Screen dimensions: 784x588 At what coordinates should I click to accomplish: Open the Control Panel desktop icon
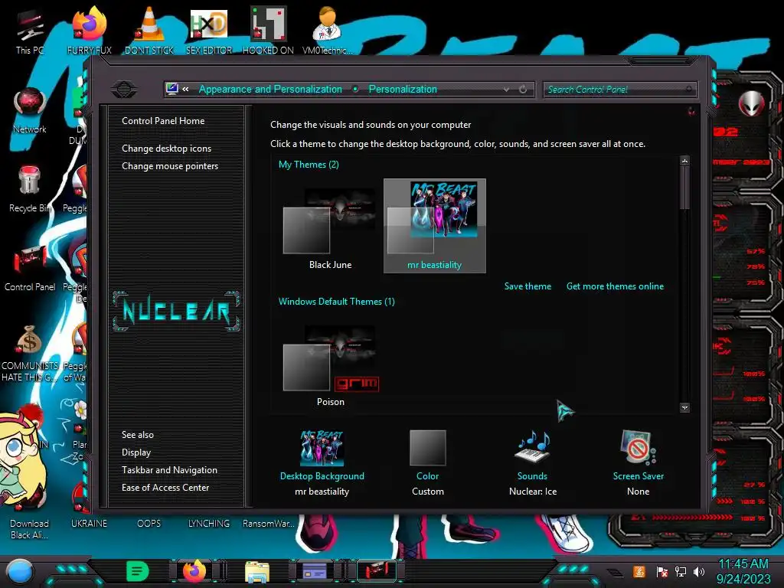pyautogui.click(x=30, y=268)
